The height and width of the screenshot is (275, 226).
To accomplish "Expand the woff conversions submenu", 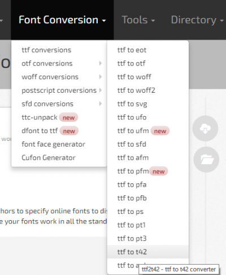I will [59, 77].
